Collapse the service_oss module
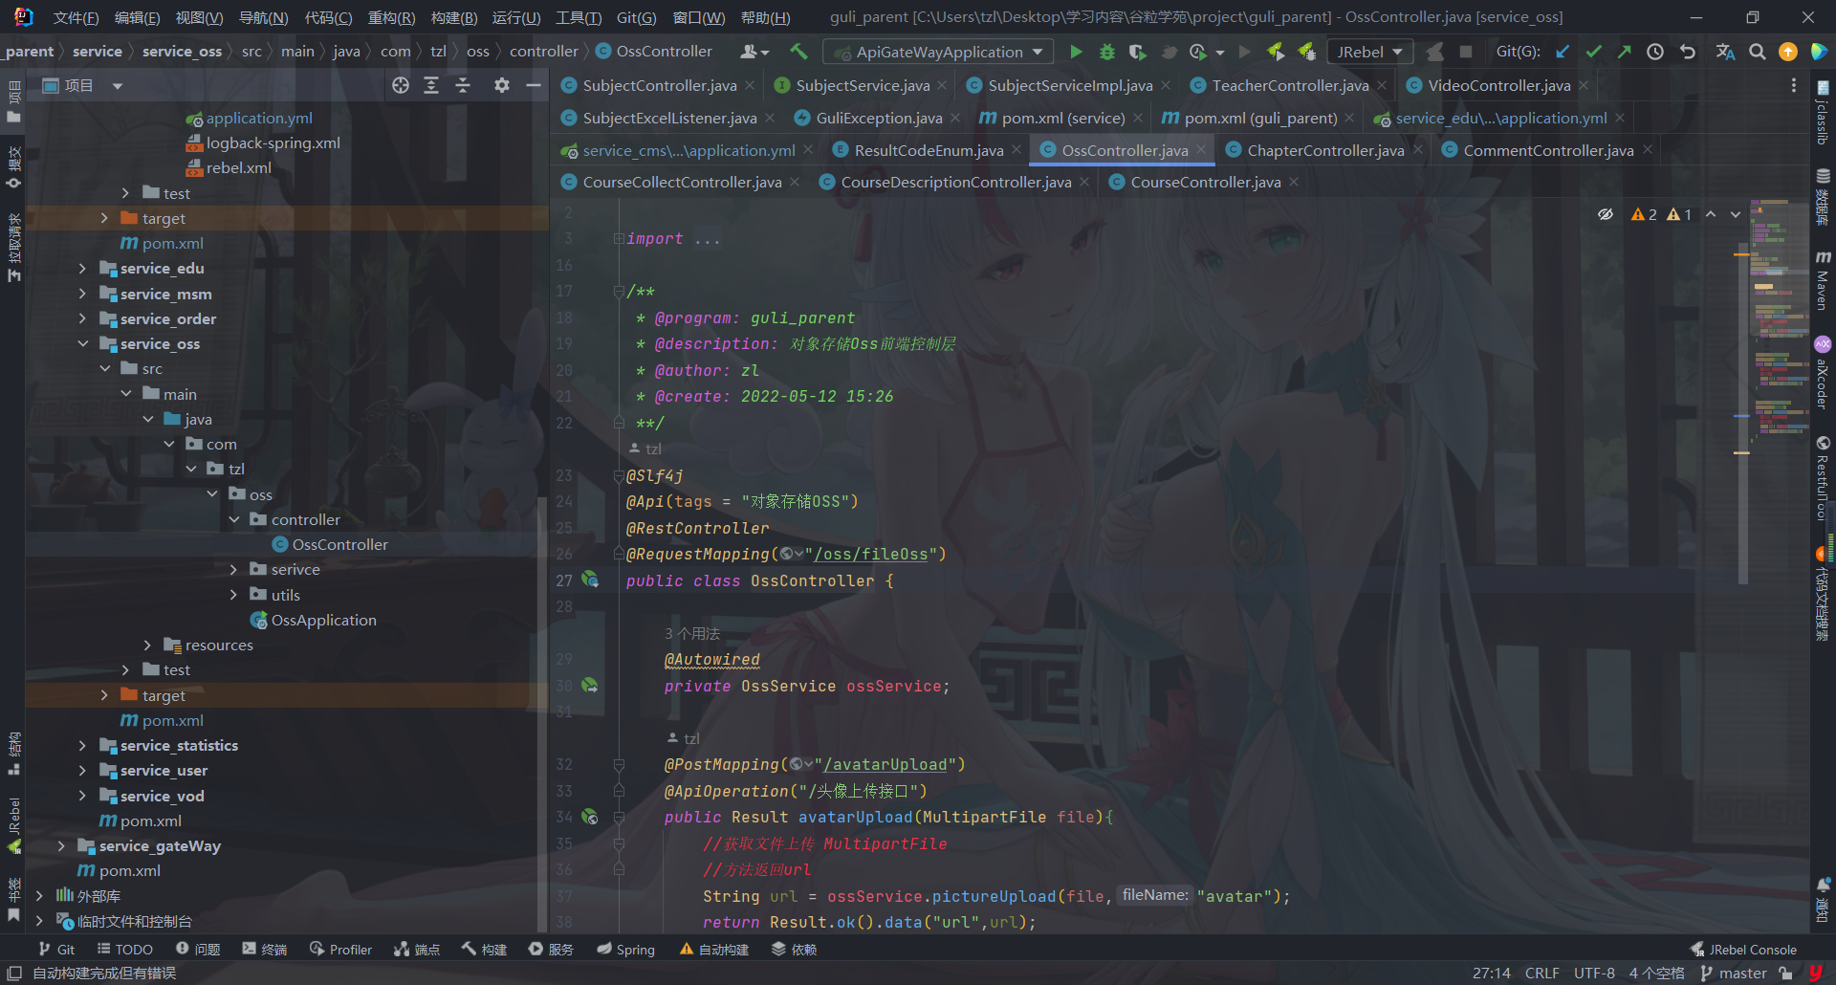 82,344
